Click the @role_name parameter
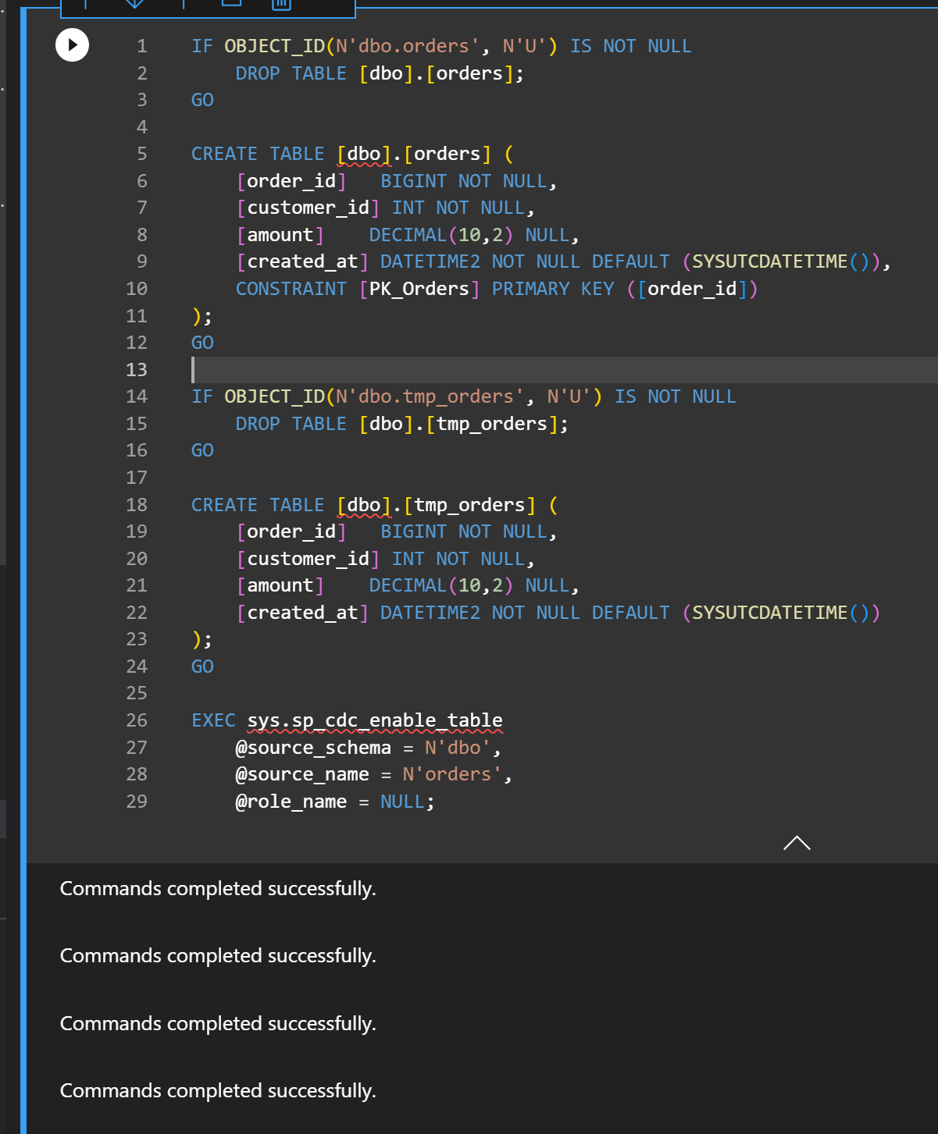The height and width of the screenshot is (1134, 938). tap(291, 802)
